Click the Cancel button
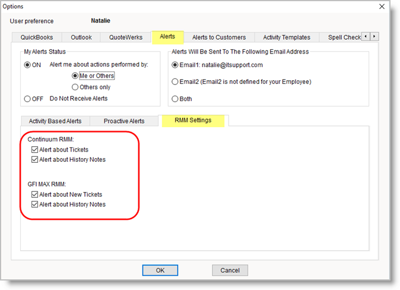Viewport: 400px width, 290px height. click(230, 270)
